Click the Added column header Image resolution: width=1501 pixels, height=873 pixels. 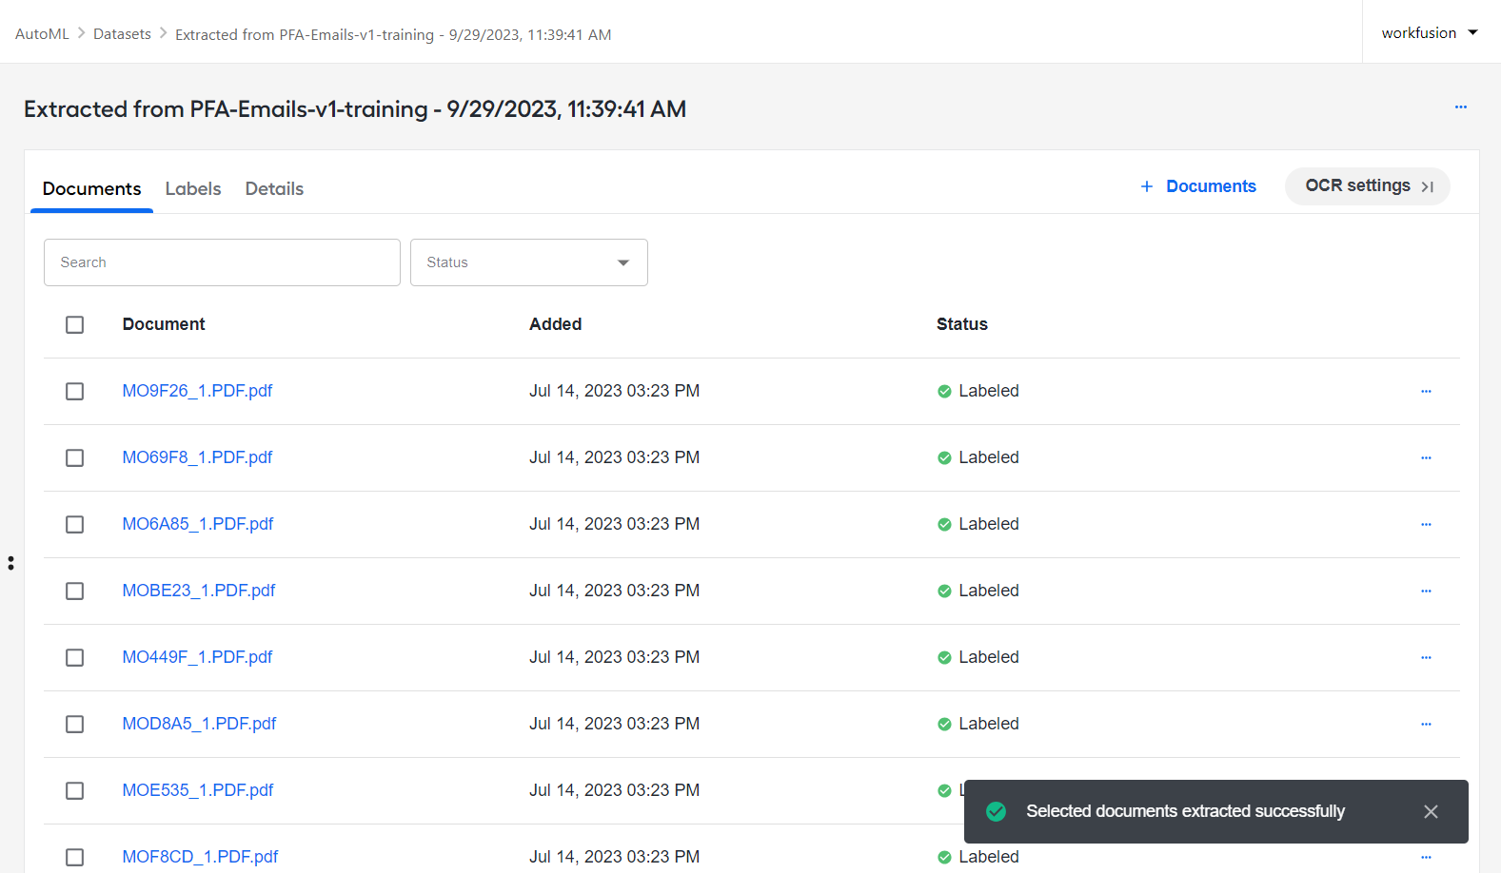(x=556, y=324)
